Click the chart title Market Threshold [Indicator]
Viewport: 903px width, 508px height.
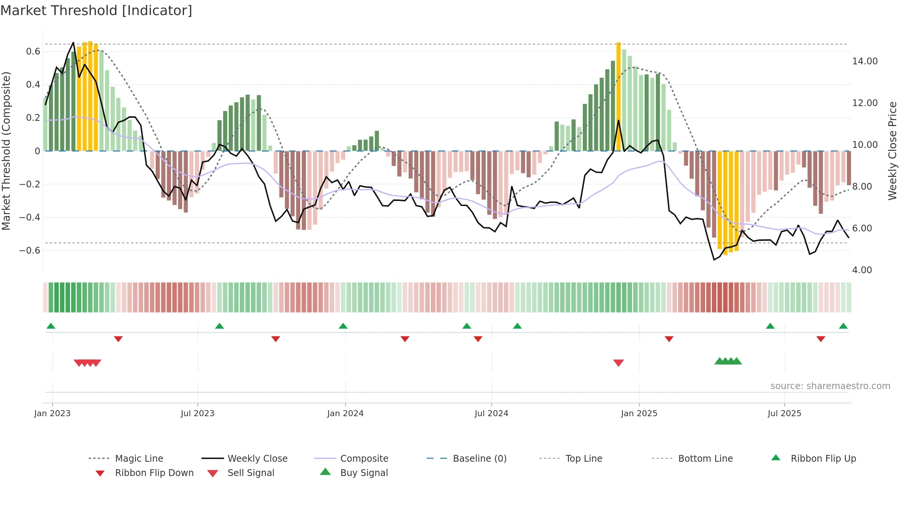coord(96,11)
